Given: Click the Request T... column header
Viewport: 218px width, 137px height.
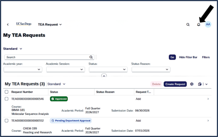Looking at the screenshot, I should pyautogui.click(x=144, y=92).
